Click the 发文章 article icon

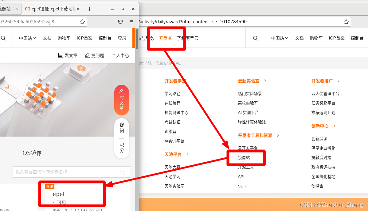pos(61,55)
